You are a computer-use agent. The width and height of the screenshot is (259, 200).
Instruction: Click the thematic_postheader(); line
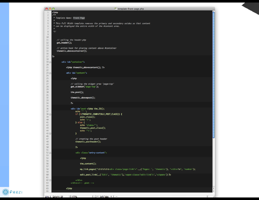[x=88, y=142]
